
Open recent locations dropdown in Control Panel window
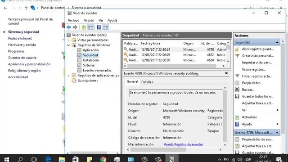point(20,8)
